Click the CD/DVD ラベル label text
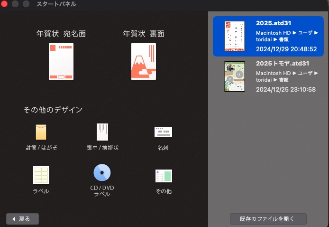329x227 pixels. (102, 191)
